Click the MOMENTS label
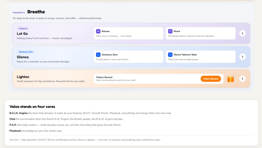This screenshot has width=262, height=148. tap(19, 13)
